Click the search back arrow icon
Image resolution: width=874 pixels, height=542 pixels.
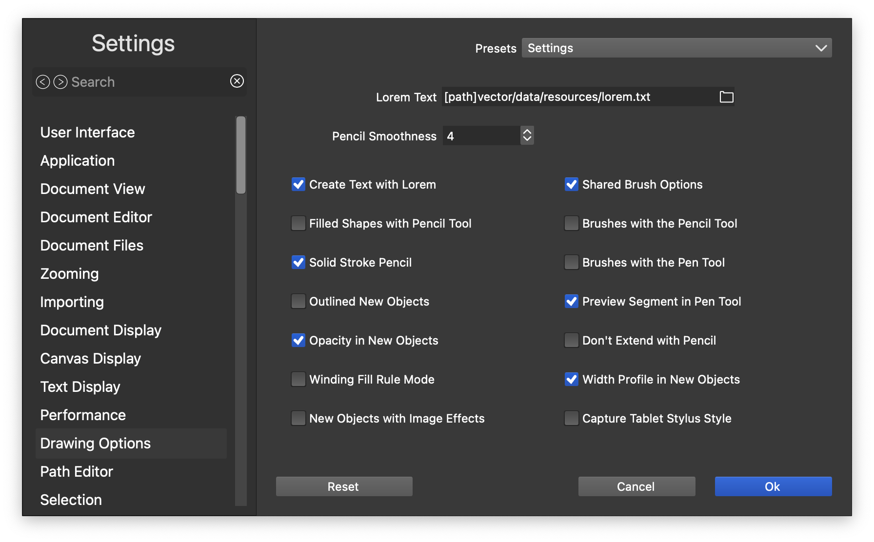43,82
